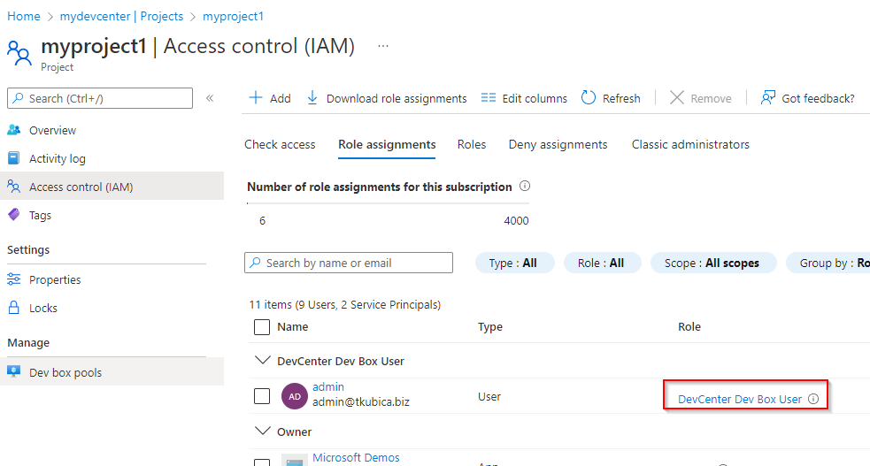Screen dimensions: 870x466
Task: Click the myproject1 breadcrumb link
Action: click(233, 16)
